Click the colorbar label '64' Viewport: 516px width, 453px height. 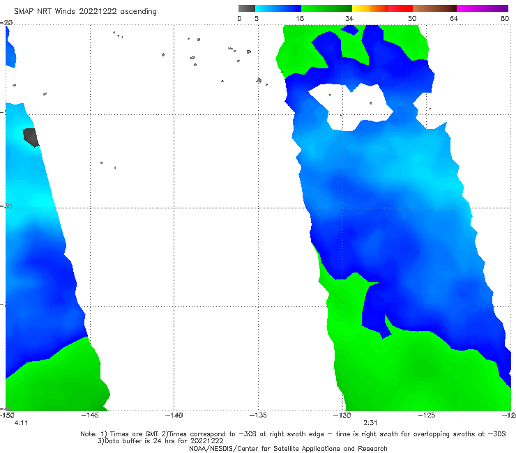(x=454, y=18)
